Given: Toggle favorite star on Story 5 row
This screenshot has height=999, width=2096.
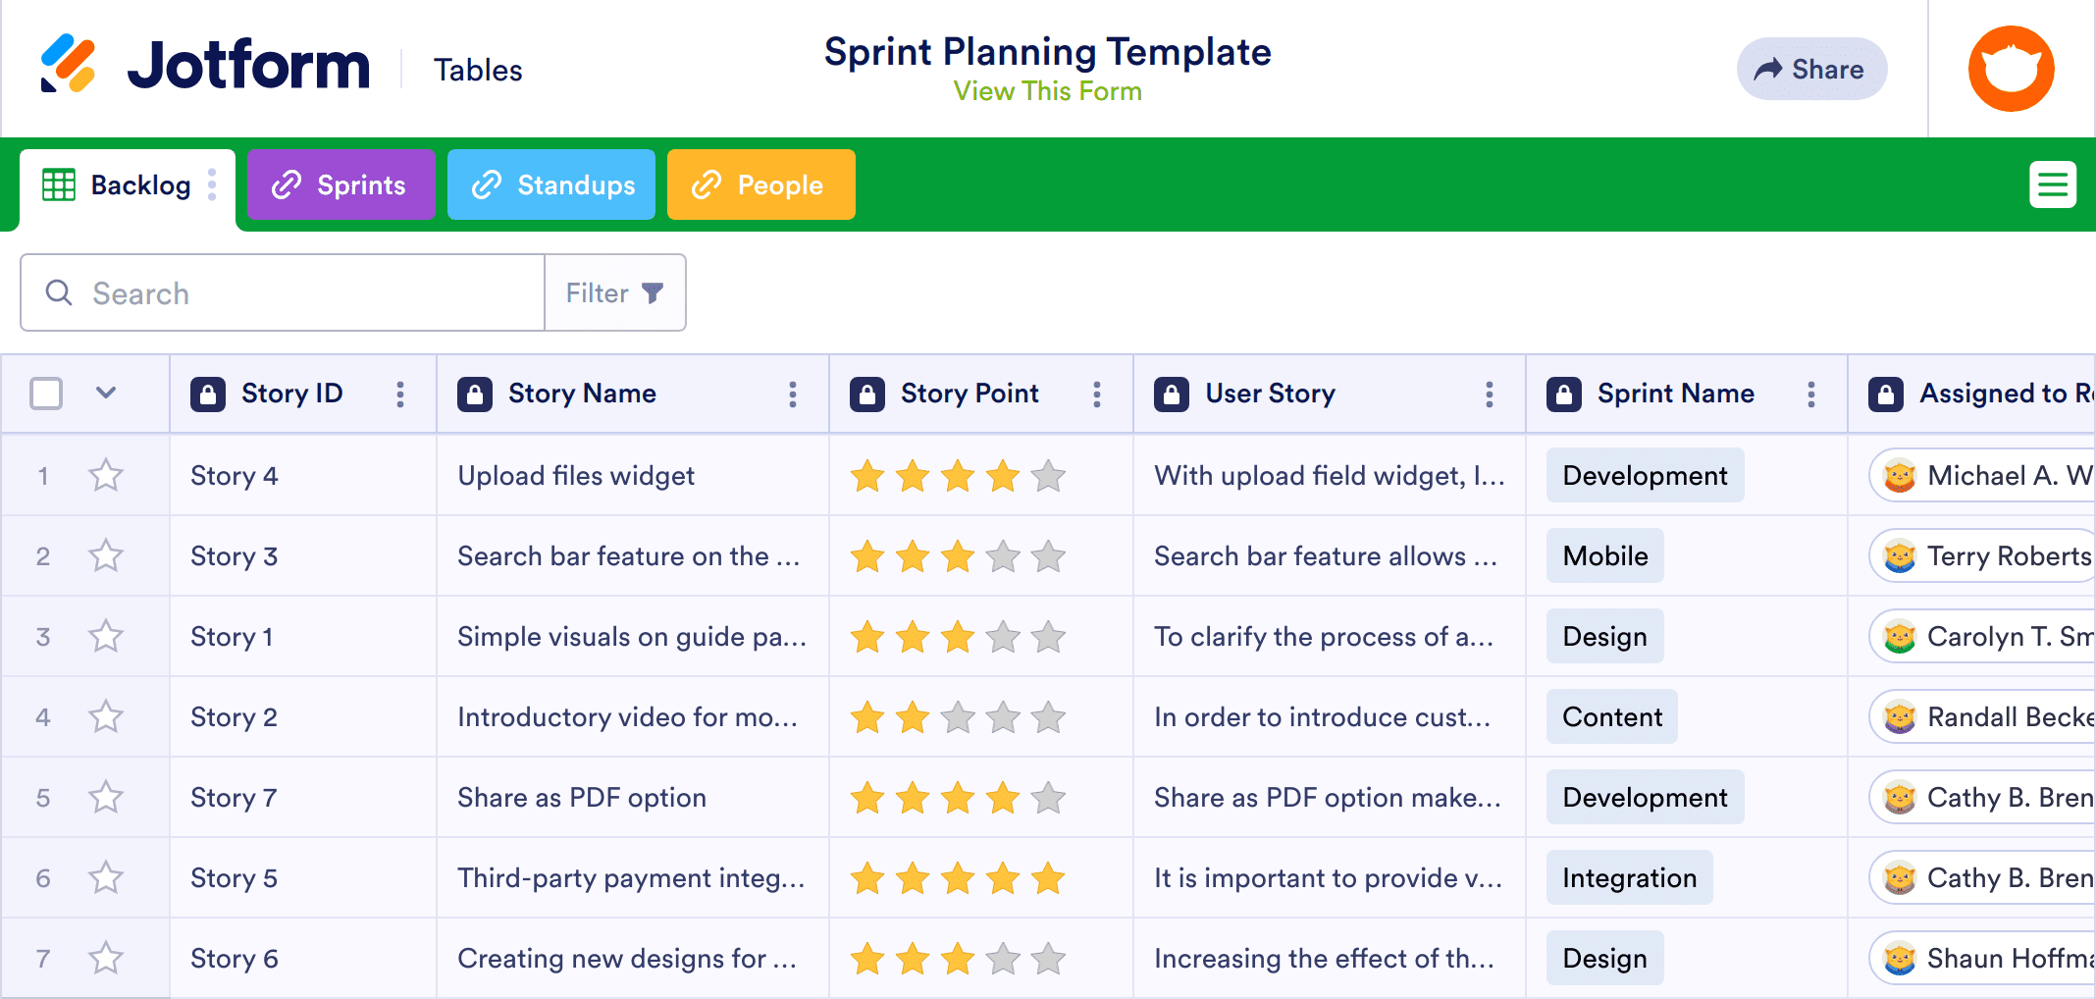Looking at the screenshot, I should pos(106,878).
